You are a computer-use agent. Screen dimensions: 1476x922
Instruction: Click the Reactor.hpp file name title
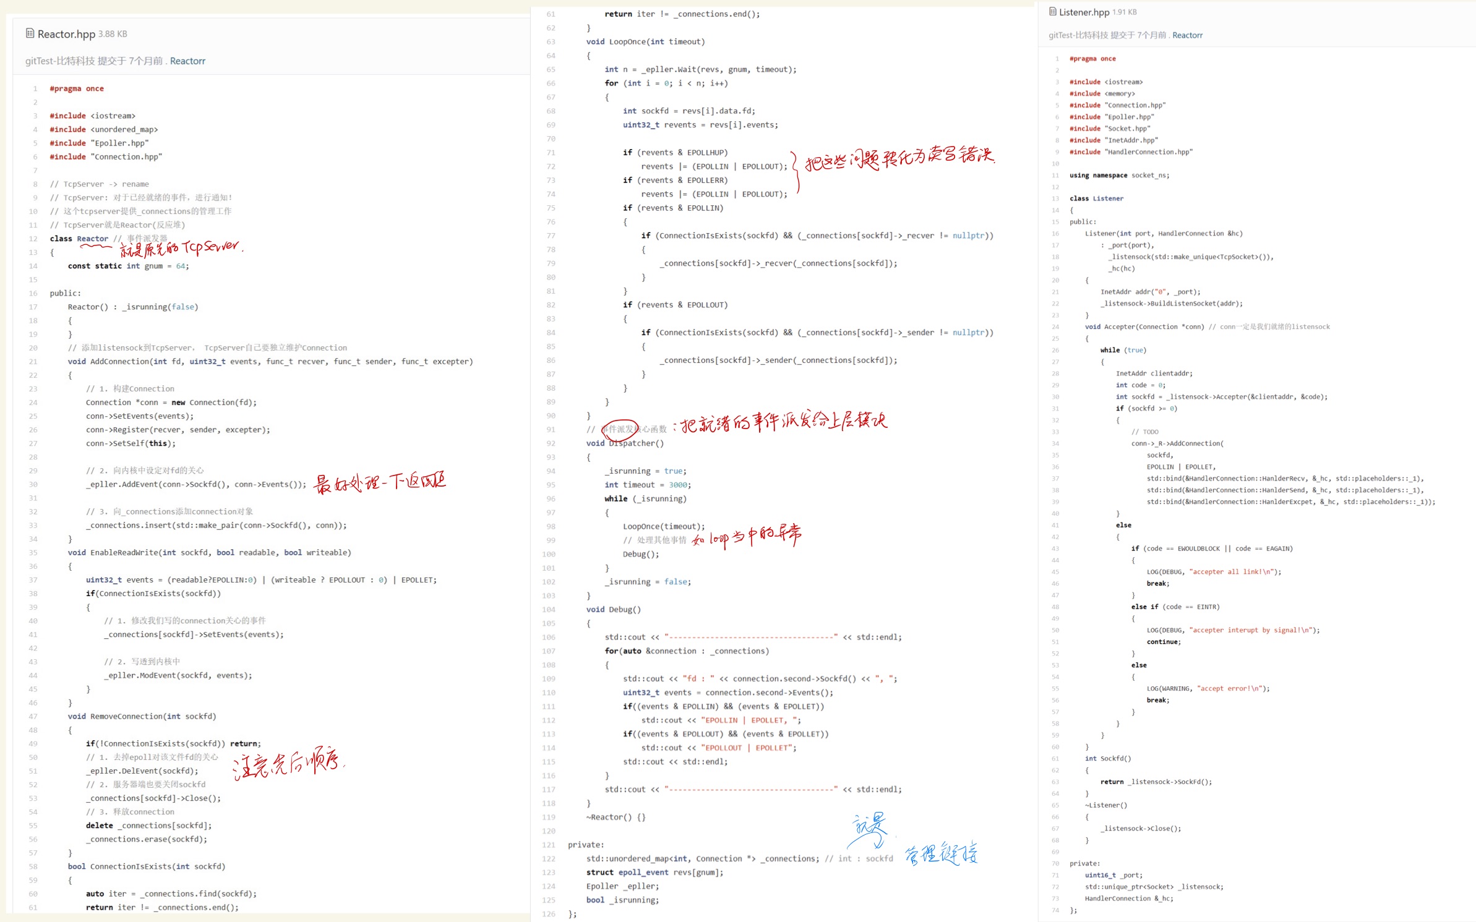click(66, 34)
